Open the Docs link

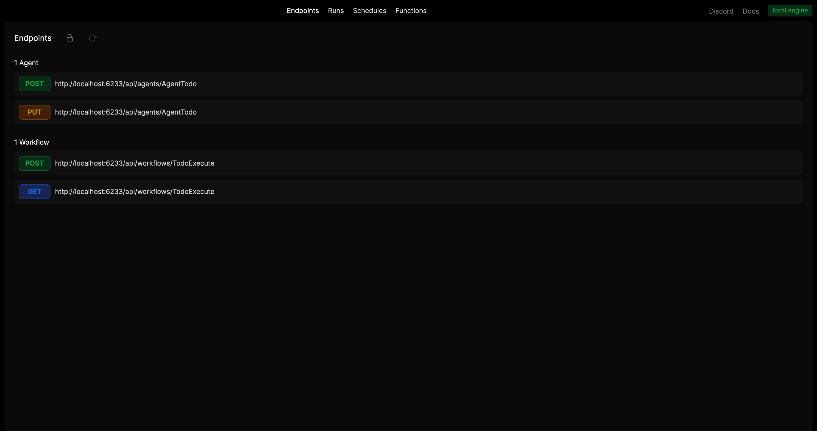750,11
